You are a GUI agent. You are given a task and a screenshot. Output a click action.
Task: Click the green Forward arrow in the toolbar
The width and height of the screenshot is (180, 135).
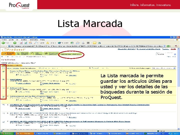pos(15,43)
